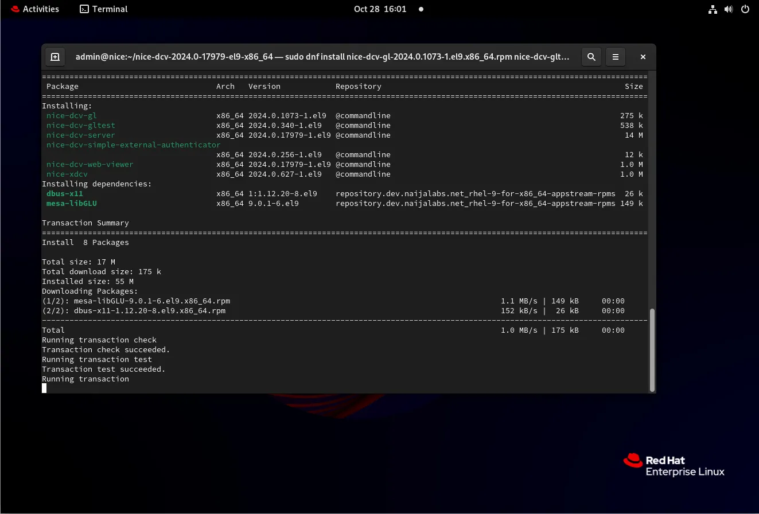Screen dimensions: 759x514
Task: Click the nice-dcv-server package name
Action: click(81, 135)
